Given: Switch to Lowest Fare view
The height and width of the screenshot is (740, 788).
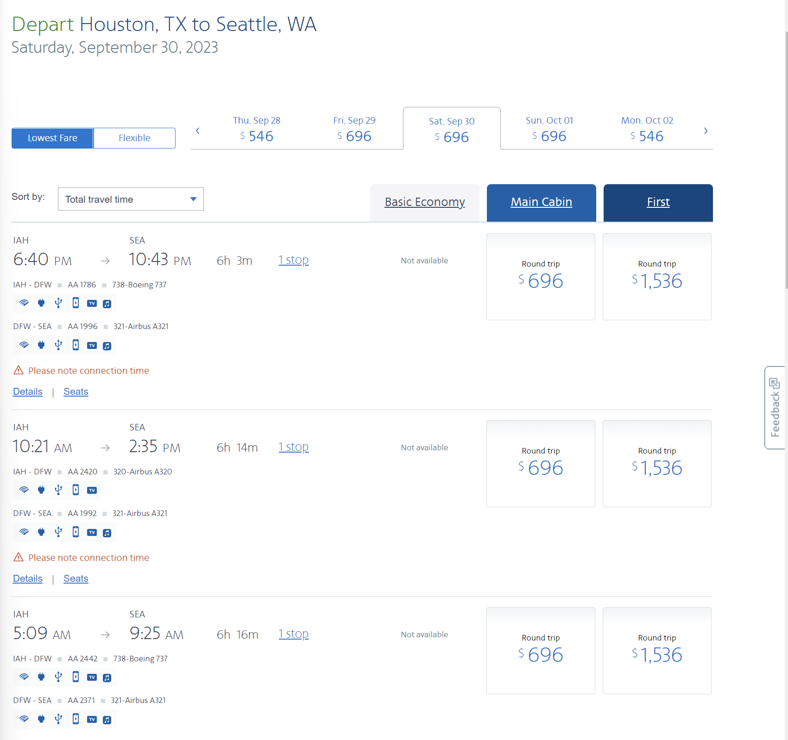Looking at the screenshot, I should point(52,138).
